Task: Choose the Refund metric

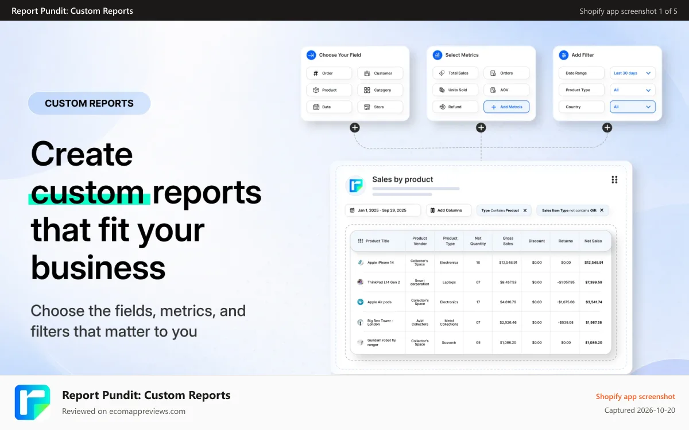Action: coord(455,107)
